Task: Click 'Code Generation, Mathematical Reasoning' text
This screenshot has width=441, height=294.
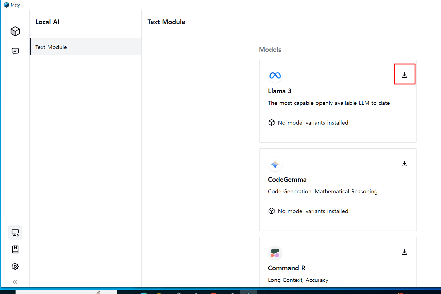Action: pos(323,192)
